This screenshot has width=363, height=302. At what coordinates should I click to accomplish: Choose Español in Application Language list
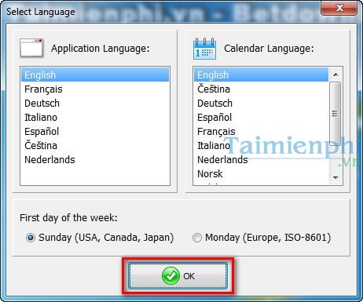(95, 132)
